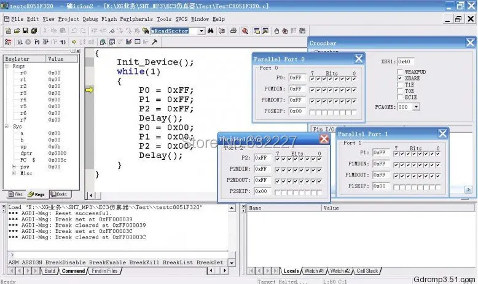Click the Disassembly Window toolbar icon
This screenshot has width=478, height=284.
coord(103,42)
